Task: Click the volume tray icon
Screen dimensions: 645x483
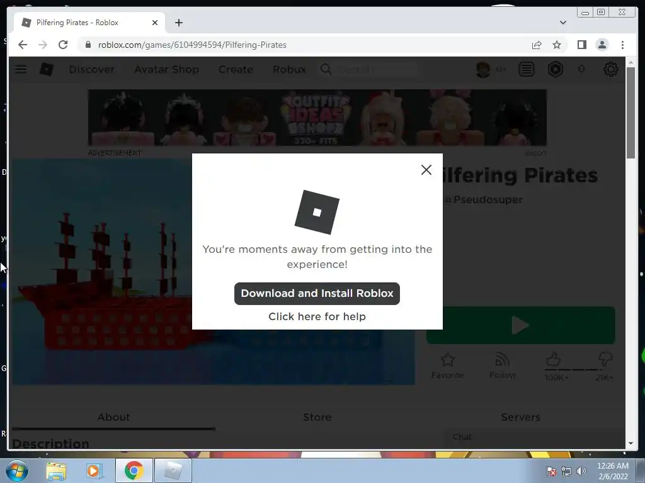Action: click(581, 471)
